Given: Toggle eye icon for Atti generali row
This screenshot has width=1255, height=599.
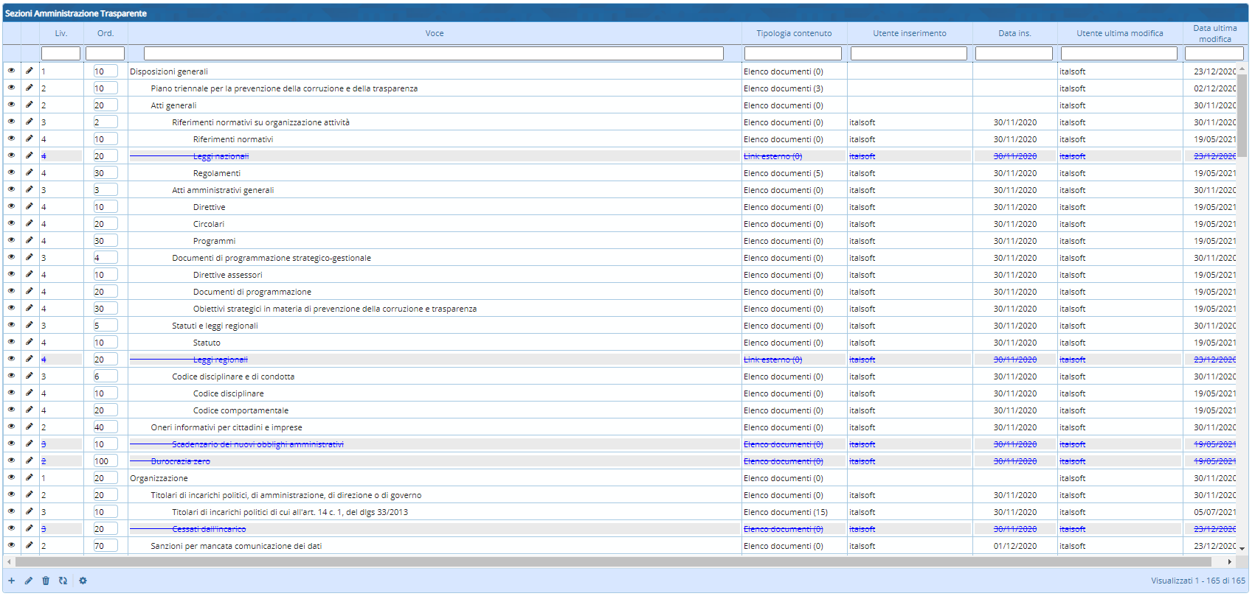Looking at the screenshot, I should 11,105.
